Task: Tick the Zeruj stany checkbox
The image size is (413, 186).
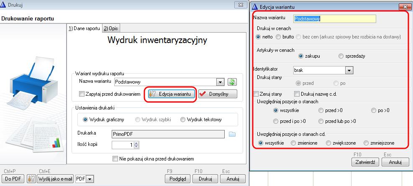Action: point(256,94)
